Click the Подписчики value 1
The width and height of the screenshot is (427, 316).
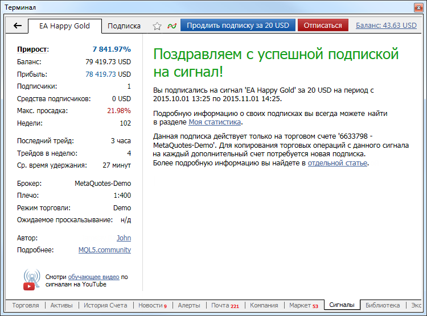129,86
